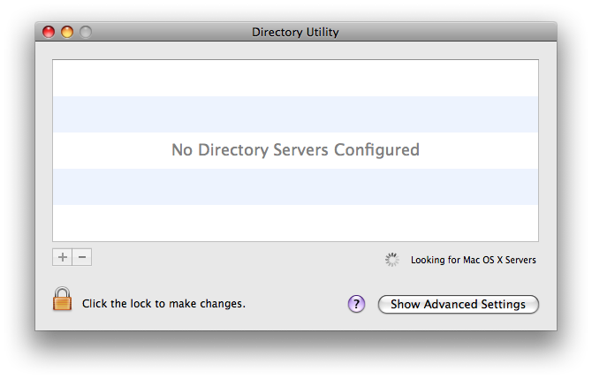Click the empty title bar right of the title
The width and height of the screenshot is (592, 379).
click(x=442, y=32)
